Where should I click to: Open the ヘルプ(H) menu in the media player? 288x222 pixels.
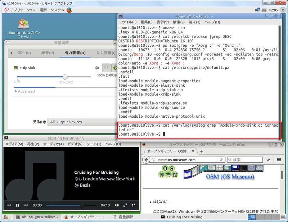(x=113, y=144)
